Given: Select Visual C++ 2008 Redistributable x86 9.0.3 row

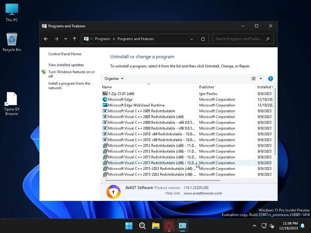Looking at the screenshot, I should click(x=187, y=128).
